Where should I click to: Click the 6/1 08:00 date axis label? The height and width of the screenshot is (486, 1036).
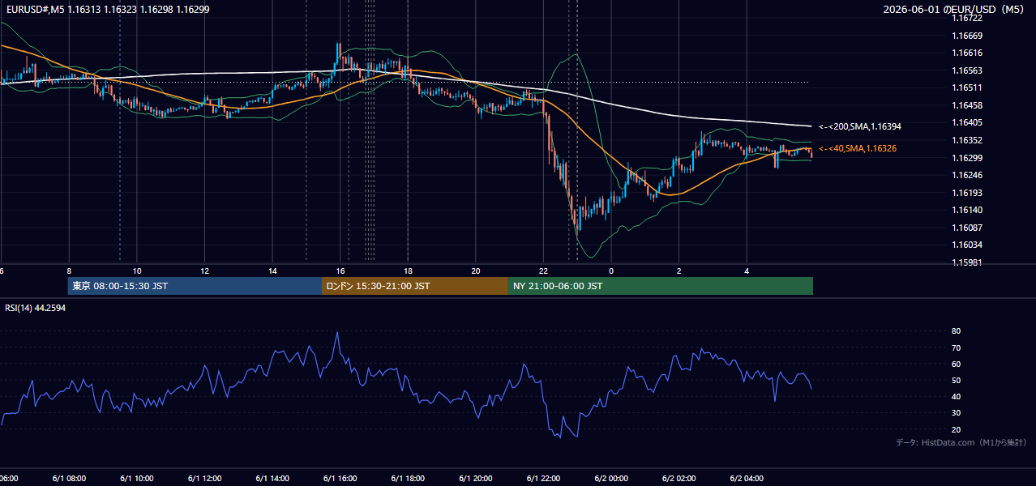[x=69, y=479]
